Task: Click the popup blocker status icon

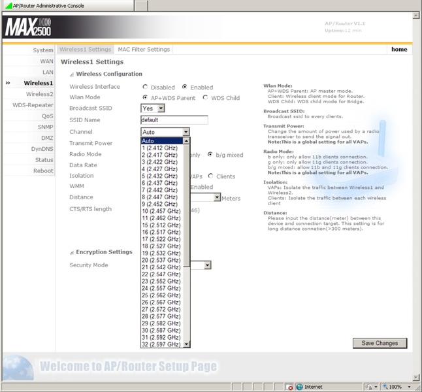Action: click(290, 387)
